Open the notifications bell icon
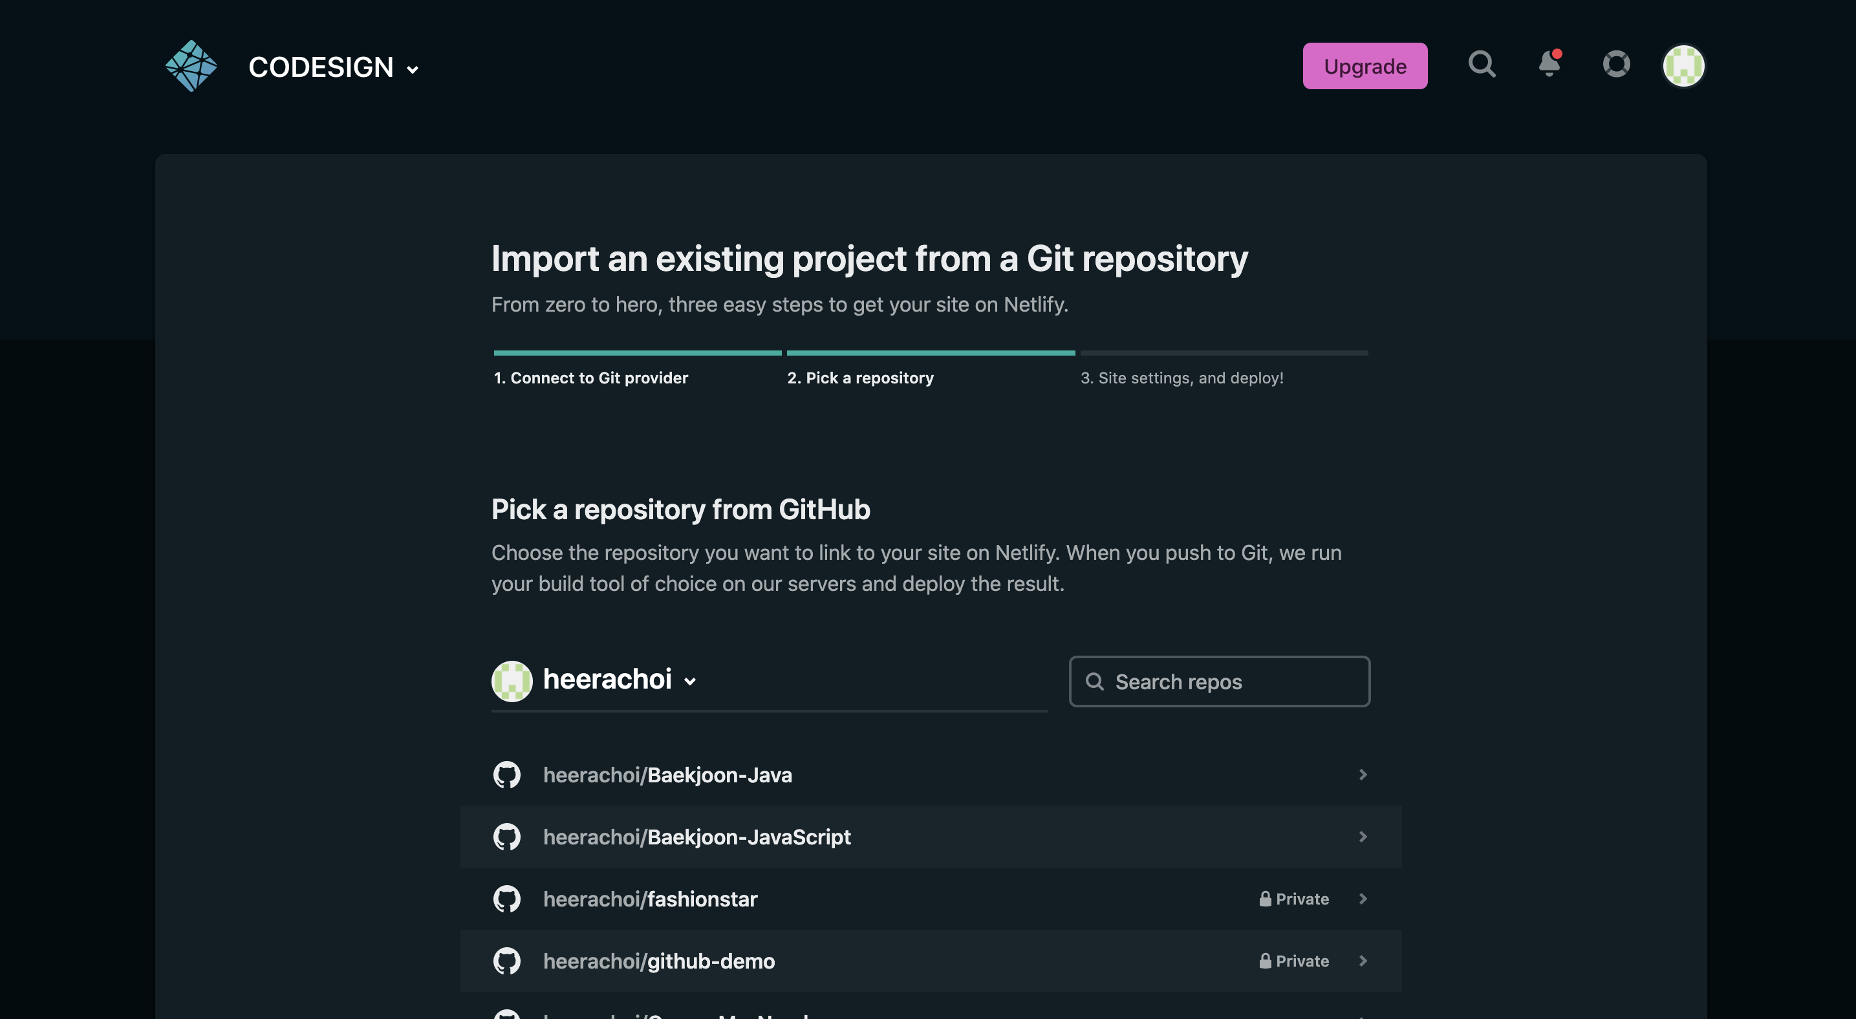The width and height of the screenshot is (1856, 1019). point(1548,65)
